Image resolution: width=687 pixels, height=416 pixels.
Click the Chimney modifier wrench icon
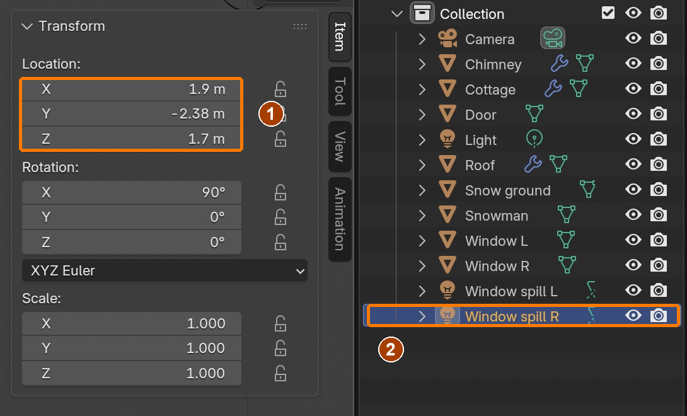coord(560,64)
